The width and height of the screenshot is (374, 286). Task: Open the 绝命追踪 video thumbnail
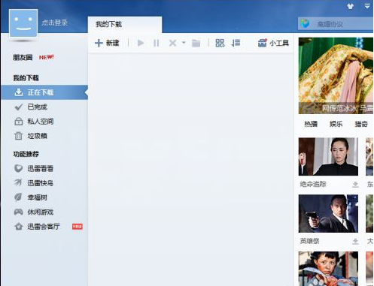pos(328,156)
